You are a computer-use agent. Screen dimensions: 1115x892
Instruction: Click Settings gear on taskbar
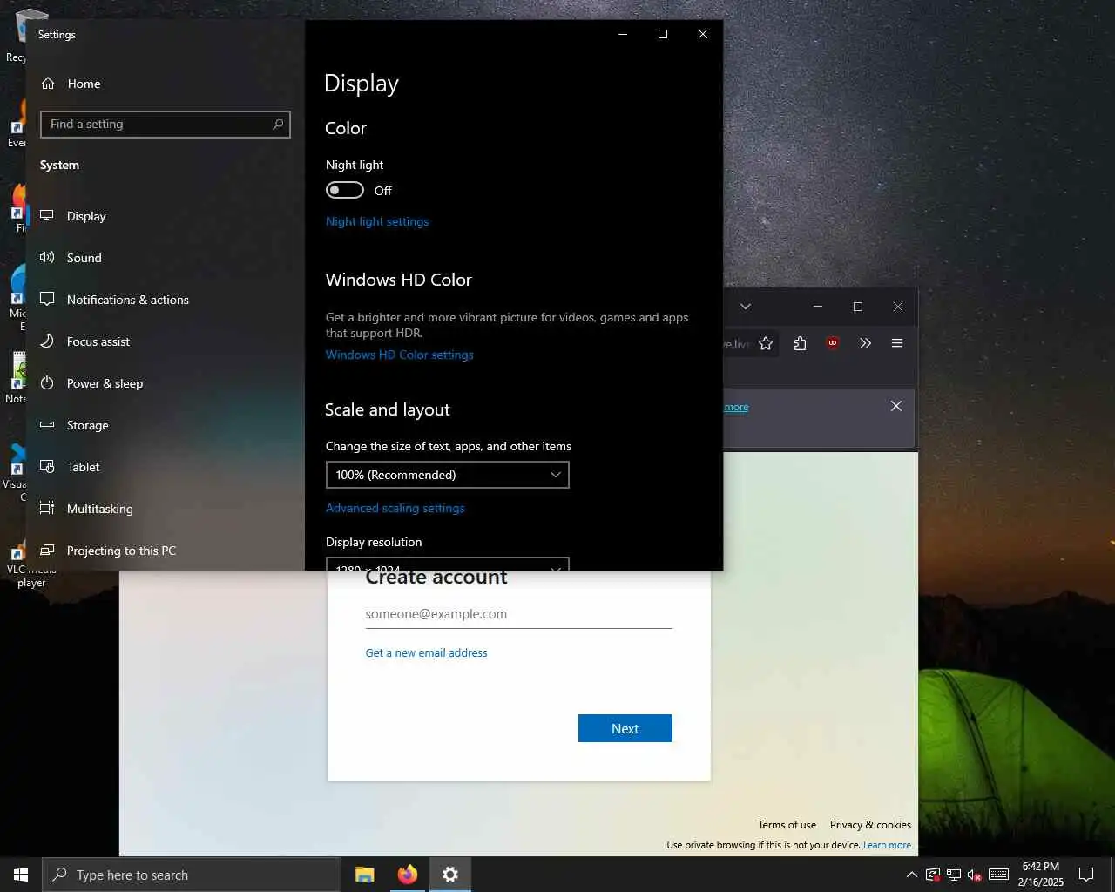(x=450, y=875)
